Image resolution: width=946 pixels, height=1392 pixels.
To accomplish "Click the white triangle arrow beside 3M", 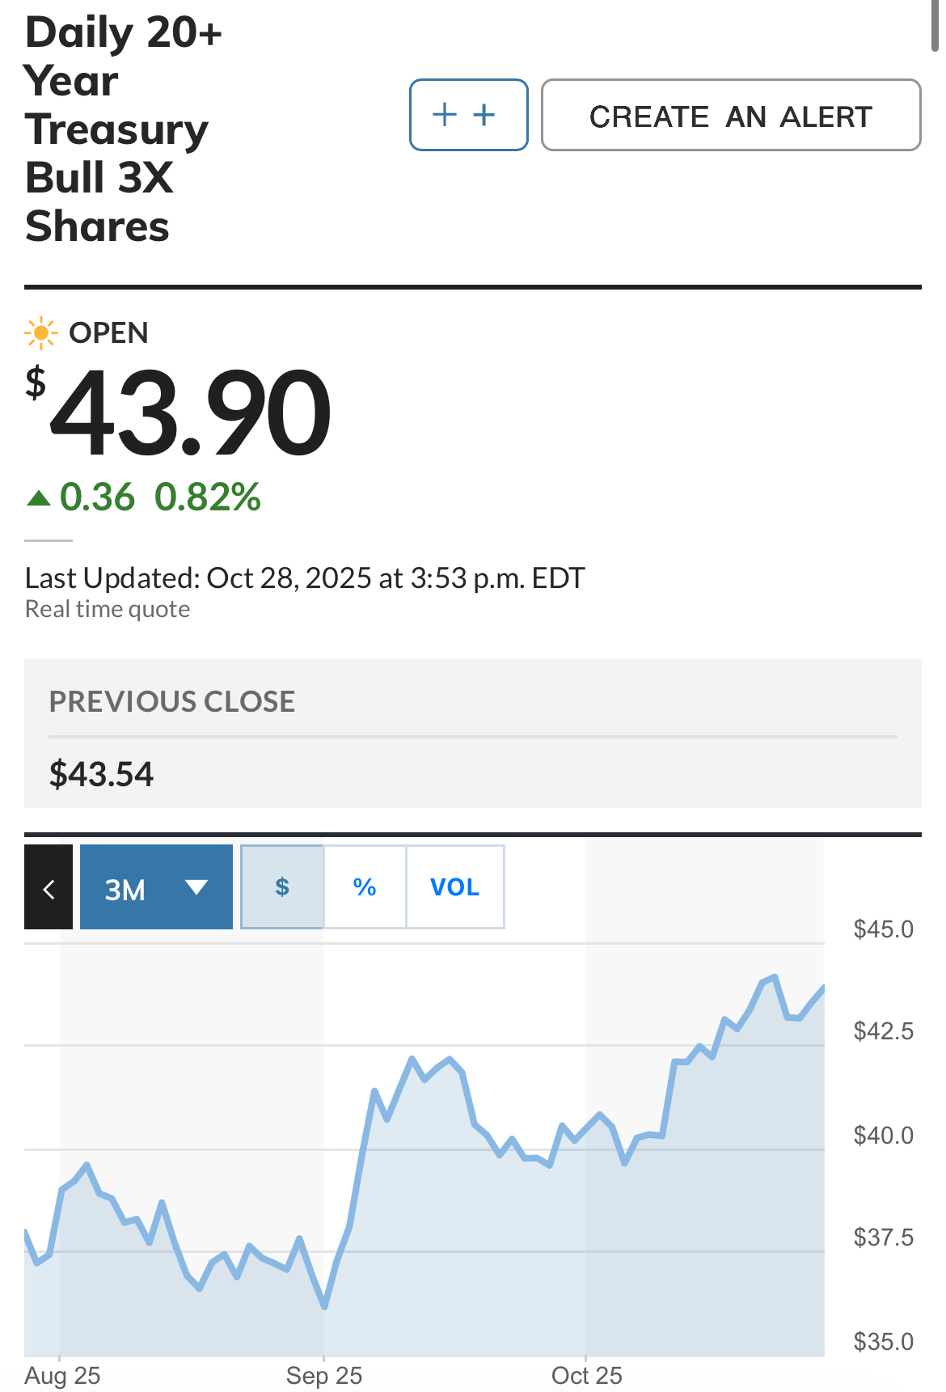I will (196, 887).
